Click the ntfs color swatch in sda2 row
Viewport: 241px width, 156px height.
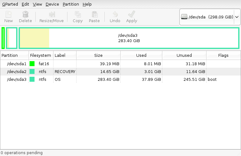[x=32, y=71]
